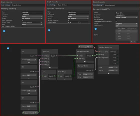
Task: Open Scope dropdown for Splat Offset
Action: click(78, 18)
